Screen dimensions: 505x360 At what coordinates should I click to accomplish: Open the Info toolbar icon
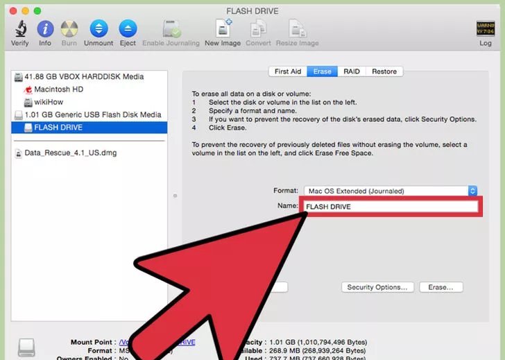45,29
